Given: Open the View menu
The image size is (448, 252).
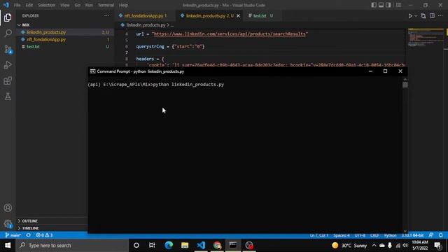Looking at the screenshot, I should (x=65, y=5).
